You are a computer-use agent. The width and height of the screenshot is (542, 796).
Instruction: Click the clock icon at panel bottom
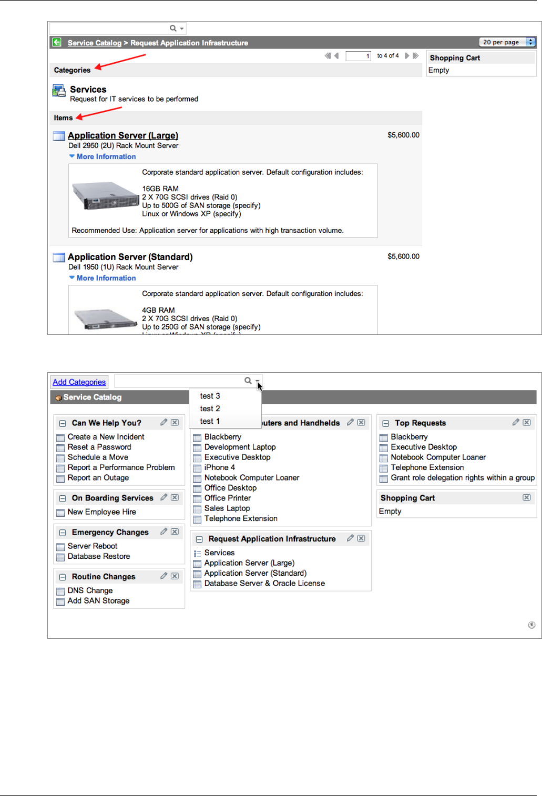coord(531,625)
